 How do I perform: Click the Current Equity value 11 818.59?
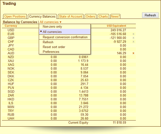[x=119, y=123]
